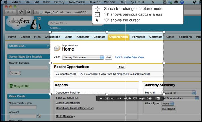Click the Search button under tutorials
Image resolution: width=202 pixels, height=122 pixels.
tap(15, 73)
